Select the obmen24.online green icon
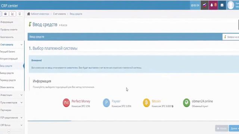This screenshot has height=134, width=239. click(x=186, y=103)
